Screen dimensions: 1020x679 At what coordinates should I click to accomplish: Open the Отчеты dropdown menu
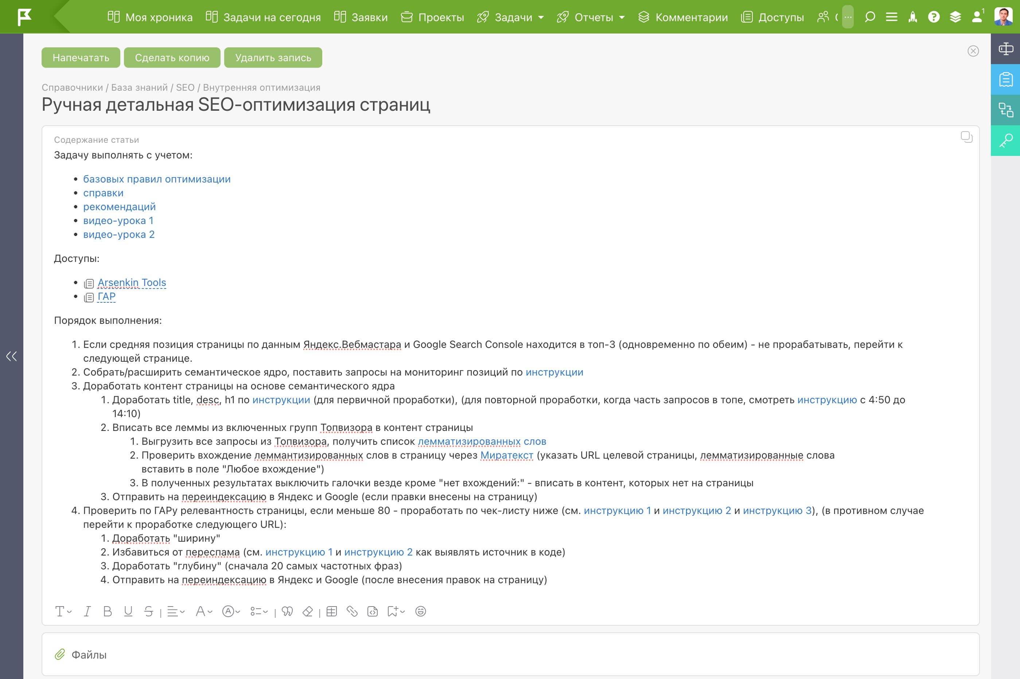[593, 17]
